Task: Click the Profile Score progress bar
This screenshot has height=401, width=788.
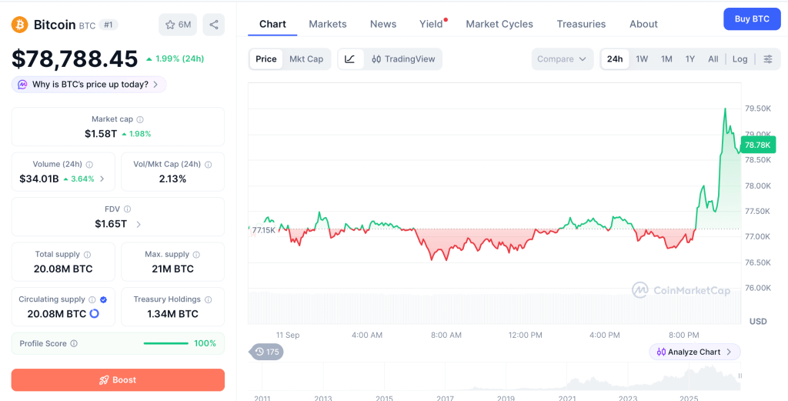Action: click(x=166, y=344)
